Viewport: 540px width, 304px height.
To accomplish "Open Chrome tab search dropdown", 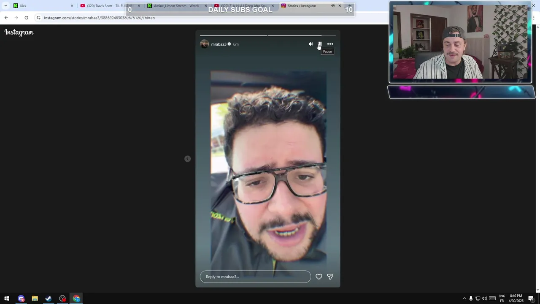I will click(5, 6).
